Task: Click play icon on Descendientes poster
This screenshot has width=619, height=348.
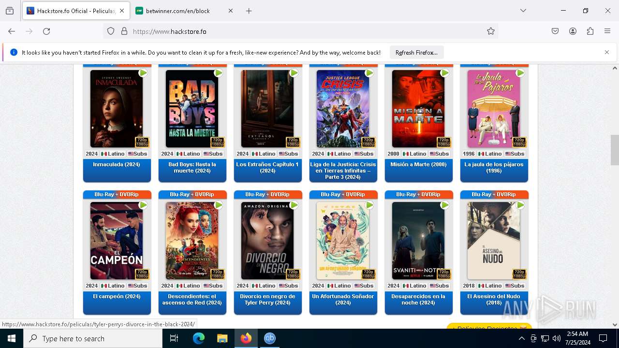Action: pos(219,205)
